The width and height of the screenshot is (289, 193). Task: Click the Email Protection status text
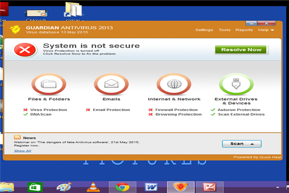pos(111,110)
